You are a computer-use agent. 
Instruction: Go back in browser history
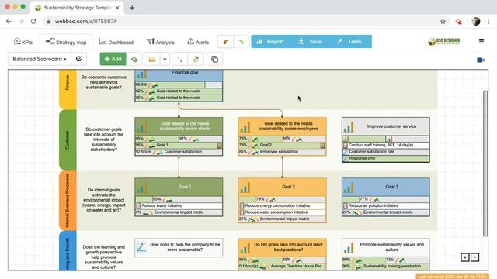(9, 21)
